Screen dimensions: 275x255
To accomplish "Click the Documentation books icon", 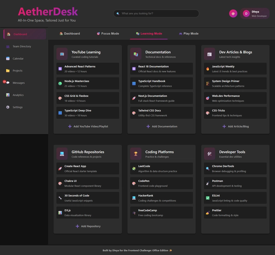I will point(136,54).
